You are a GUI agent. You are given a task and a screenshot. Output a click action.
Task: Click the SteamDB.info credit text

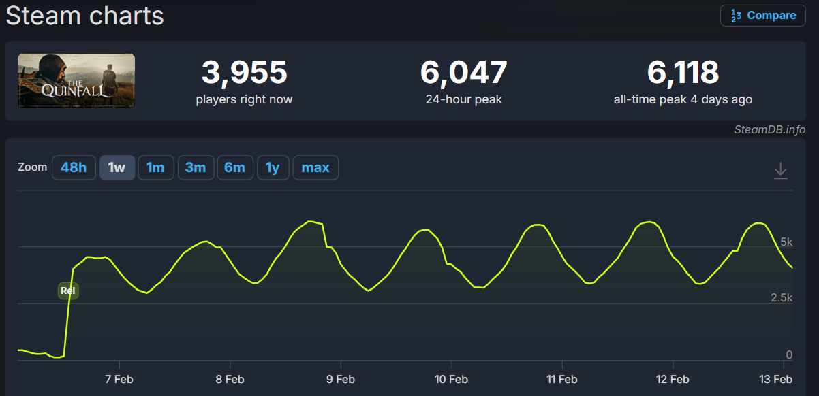tap(769, 129)
